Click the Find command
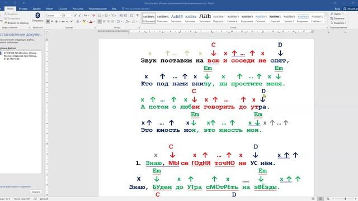Image resolution: width=358 pixels, height=201 pixels. tap(337, 14)
